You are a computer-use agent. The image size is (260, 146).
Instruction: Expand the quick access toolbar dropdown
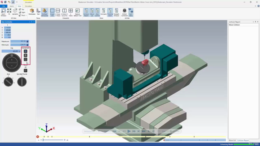point(17,2)
